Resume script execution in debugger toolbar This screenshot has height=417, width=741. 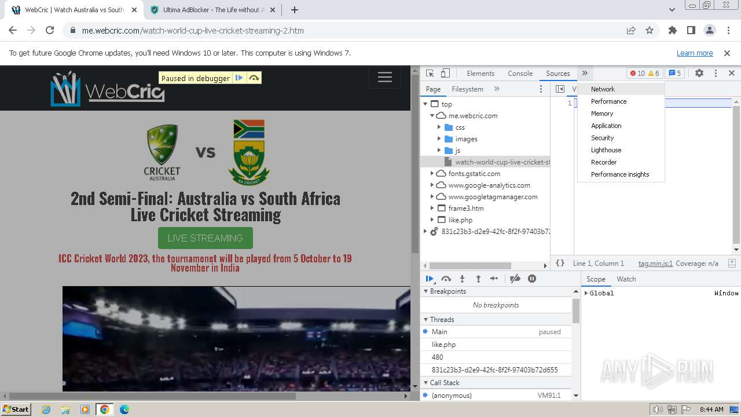430,279
